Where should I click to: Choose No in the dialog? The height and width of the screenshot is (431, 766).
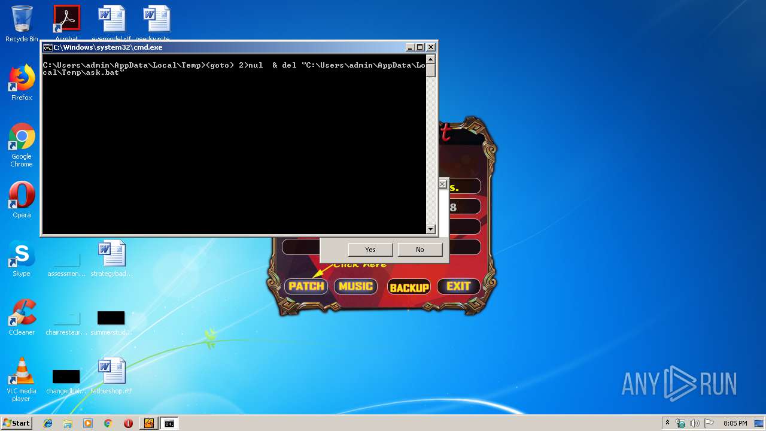pos(420,250)
